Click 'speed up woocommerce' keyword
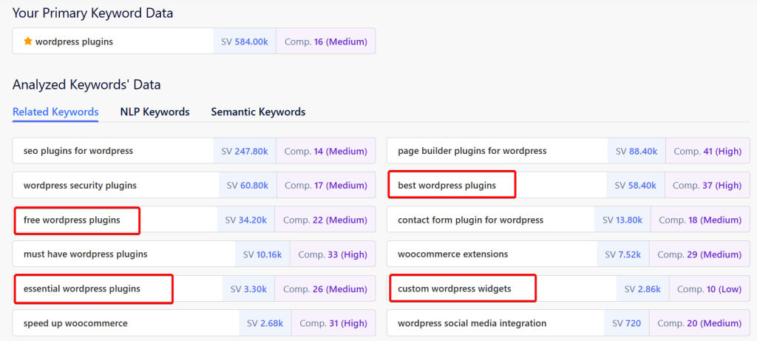Screen dimensions: 757x341 click(x=75, y=323)
